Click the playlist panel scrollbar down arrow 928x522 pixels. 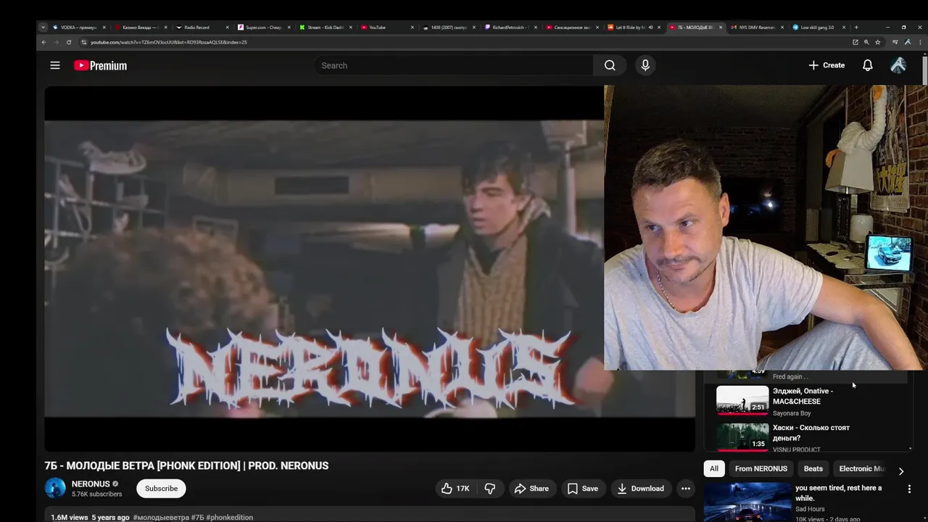(911, 449)
